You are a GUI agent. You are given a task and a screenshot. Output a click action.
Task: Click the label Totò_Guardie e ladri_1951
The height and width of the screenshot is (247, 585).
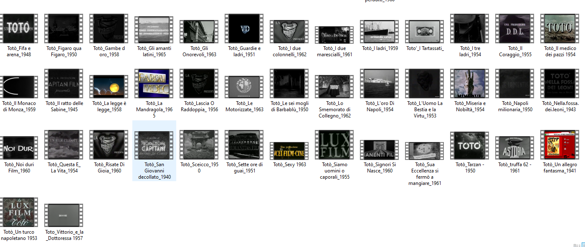tap(244, 52)
